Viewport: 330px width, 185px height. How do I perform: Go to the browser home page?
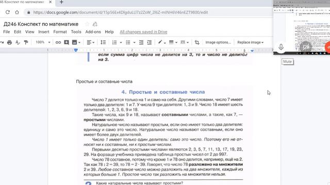point(17,12)
